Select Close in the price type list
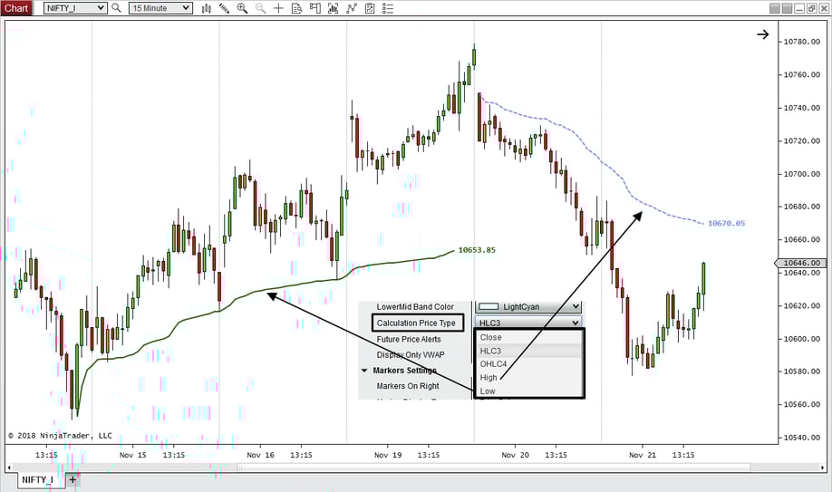The height and width of the screenshot is (492, 832). (528, 337)
